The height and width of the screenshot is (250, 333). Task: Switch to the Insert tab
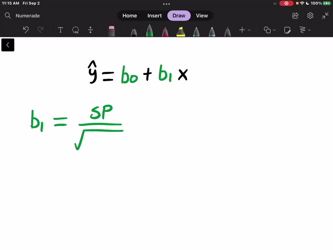coord(154,15)
